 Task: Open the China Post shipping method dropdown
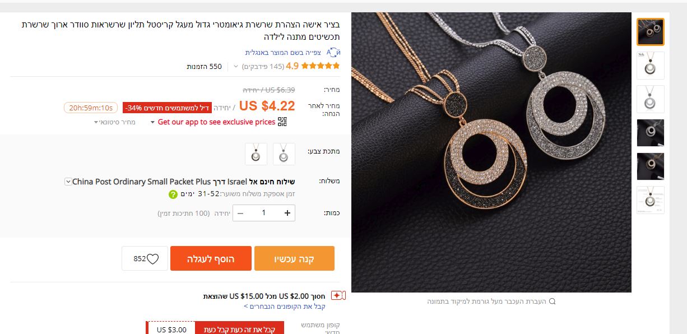pos(68,182)
